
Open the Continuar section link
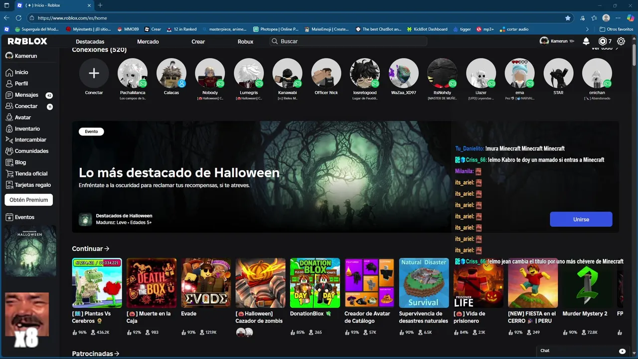click(x=91, y=248)
